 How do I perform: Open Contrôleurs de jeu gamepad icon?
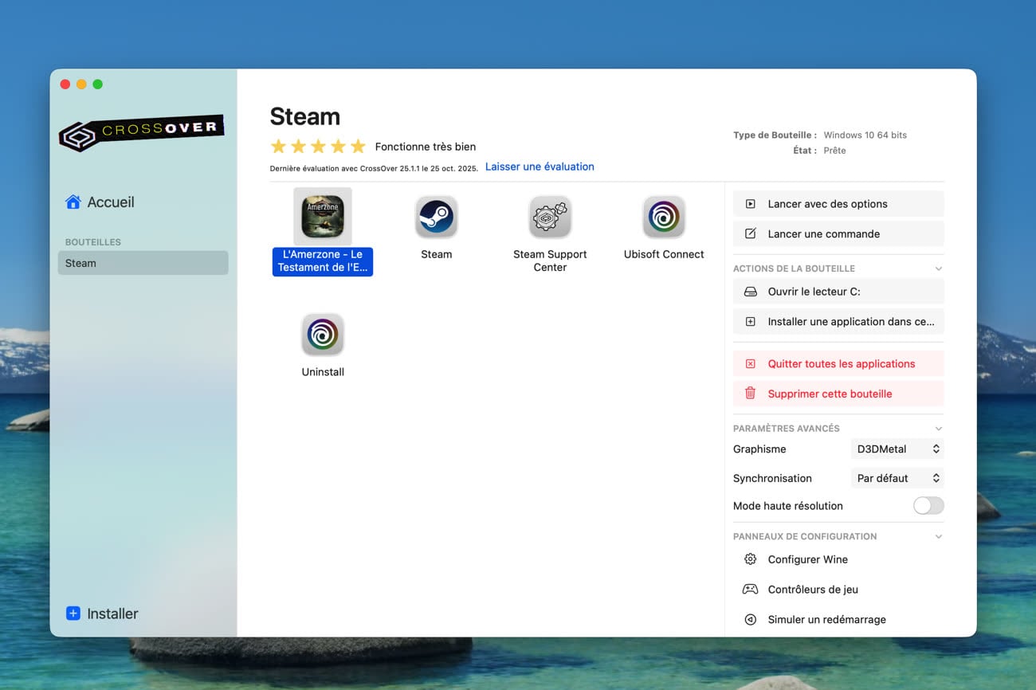(750, 590)
